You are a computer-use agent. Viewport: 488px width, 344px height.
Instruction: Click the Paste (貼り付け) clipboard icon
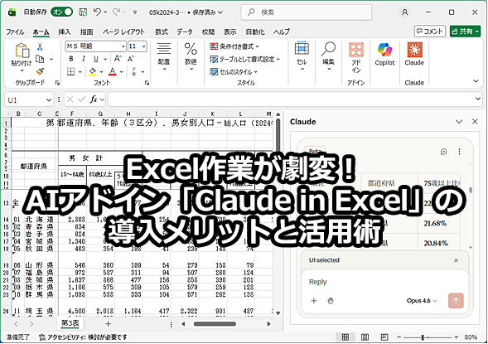(x=22, y=51)
